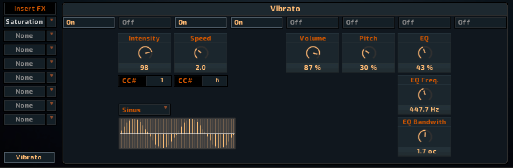The image size is (513, 168).
Task: Open the last None slot dropdown arrow
Action: pos(51,119)
